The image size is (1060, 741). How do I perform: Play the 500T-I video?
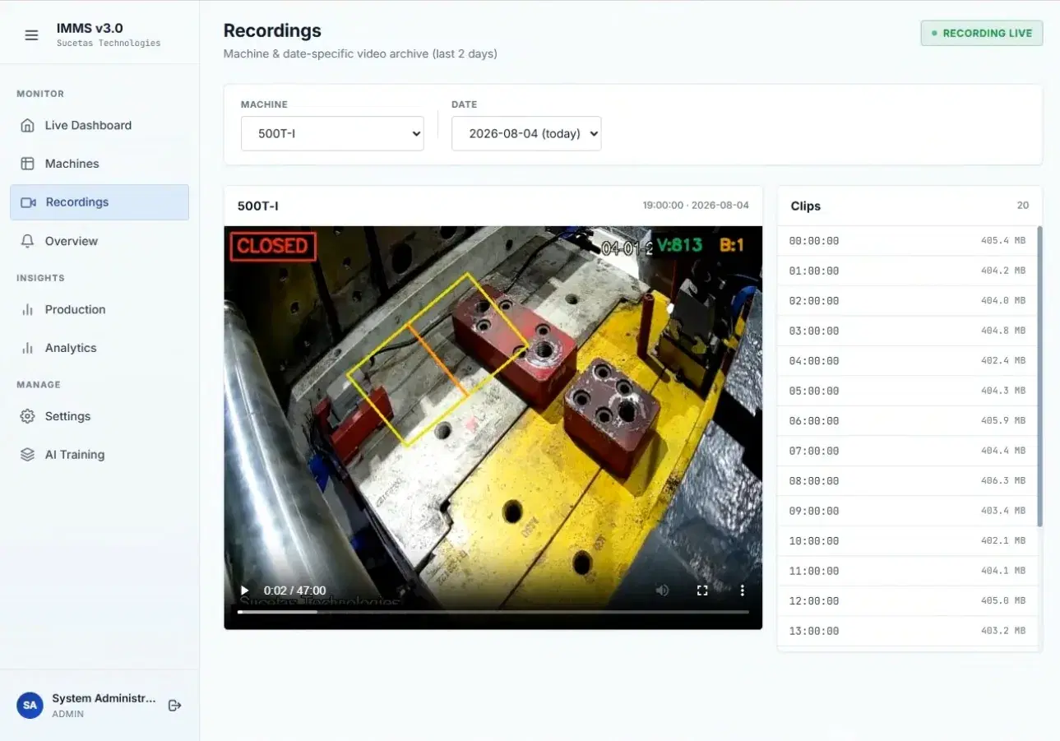(244, 590)
